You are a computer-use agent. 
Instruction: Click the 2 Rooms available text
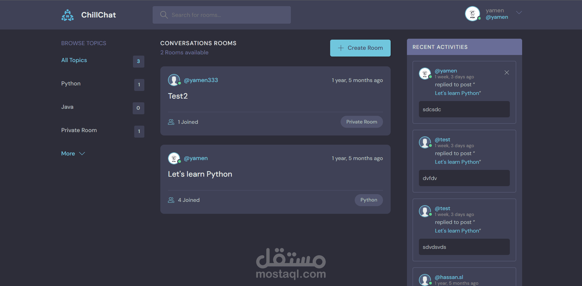click(184, 53)
